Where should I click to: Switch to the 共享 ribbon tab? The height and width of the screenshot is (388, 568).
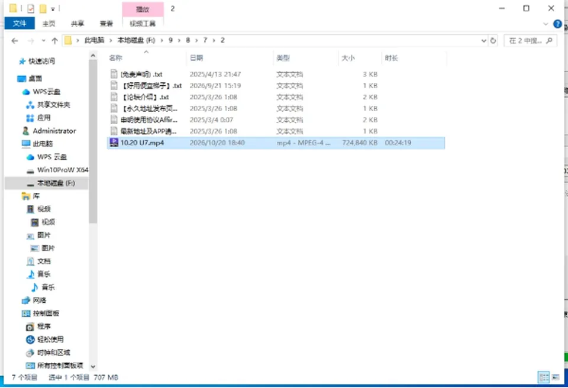78,24
